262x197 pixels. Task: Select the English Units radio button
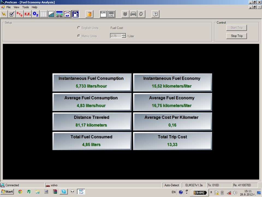coord(79,28)
